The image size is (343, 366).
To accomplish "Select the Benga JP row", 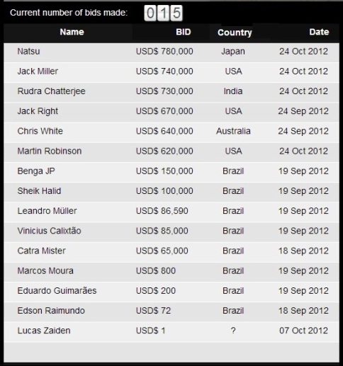I will coord(171,172).
